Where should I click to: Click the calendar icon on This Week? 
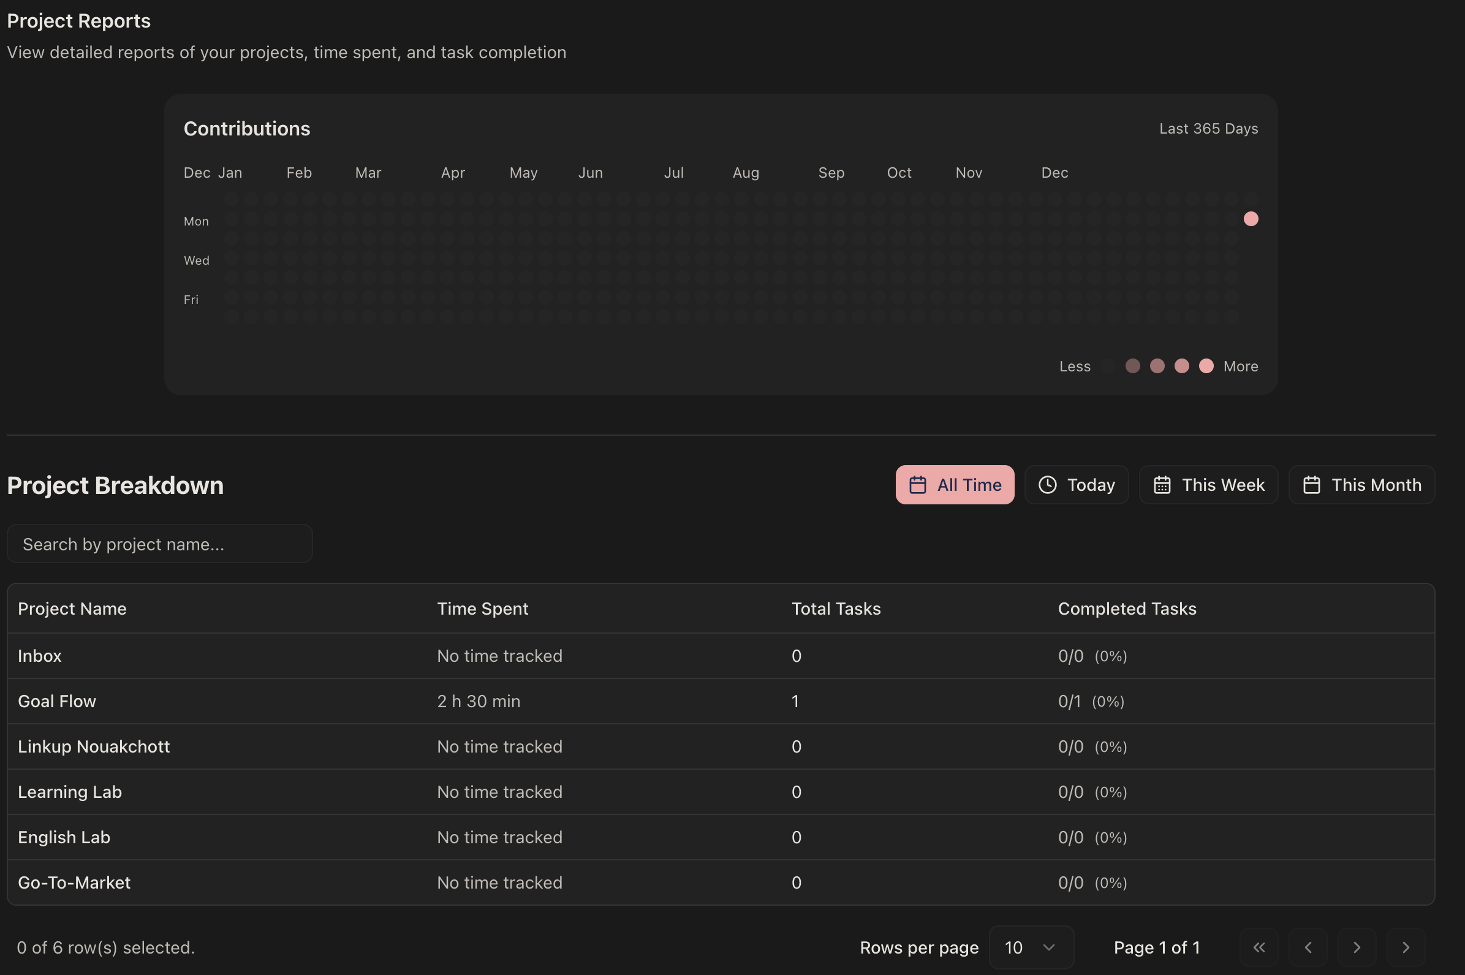coord(1162,484)
